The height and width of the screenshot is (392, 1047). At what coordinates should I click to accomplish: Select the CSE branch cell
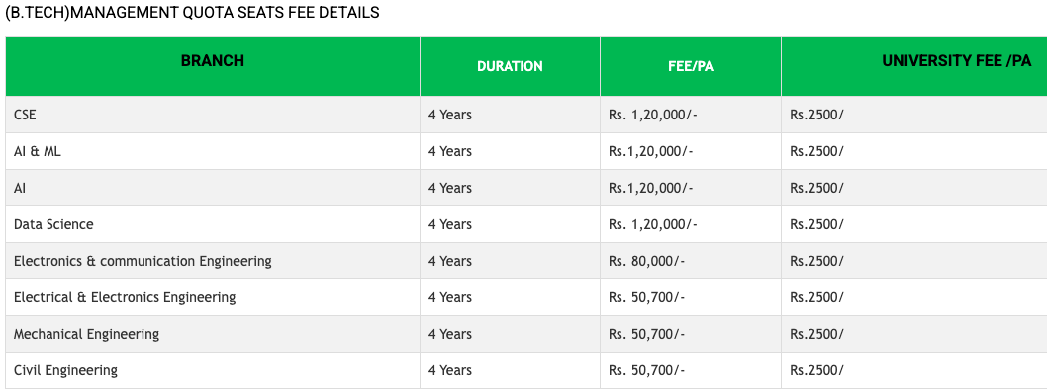tap(213, 115)
